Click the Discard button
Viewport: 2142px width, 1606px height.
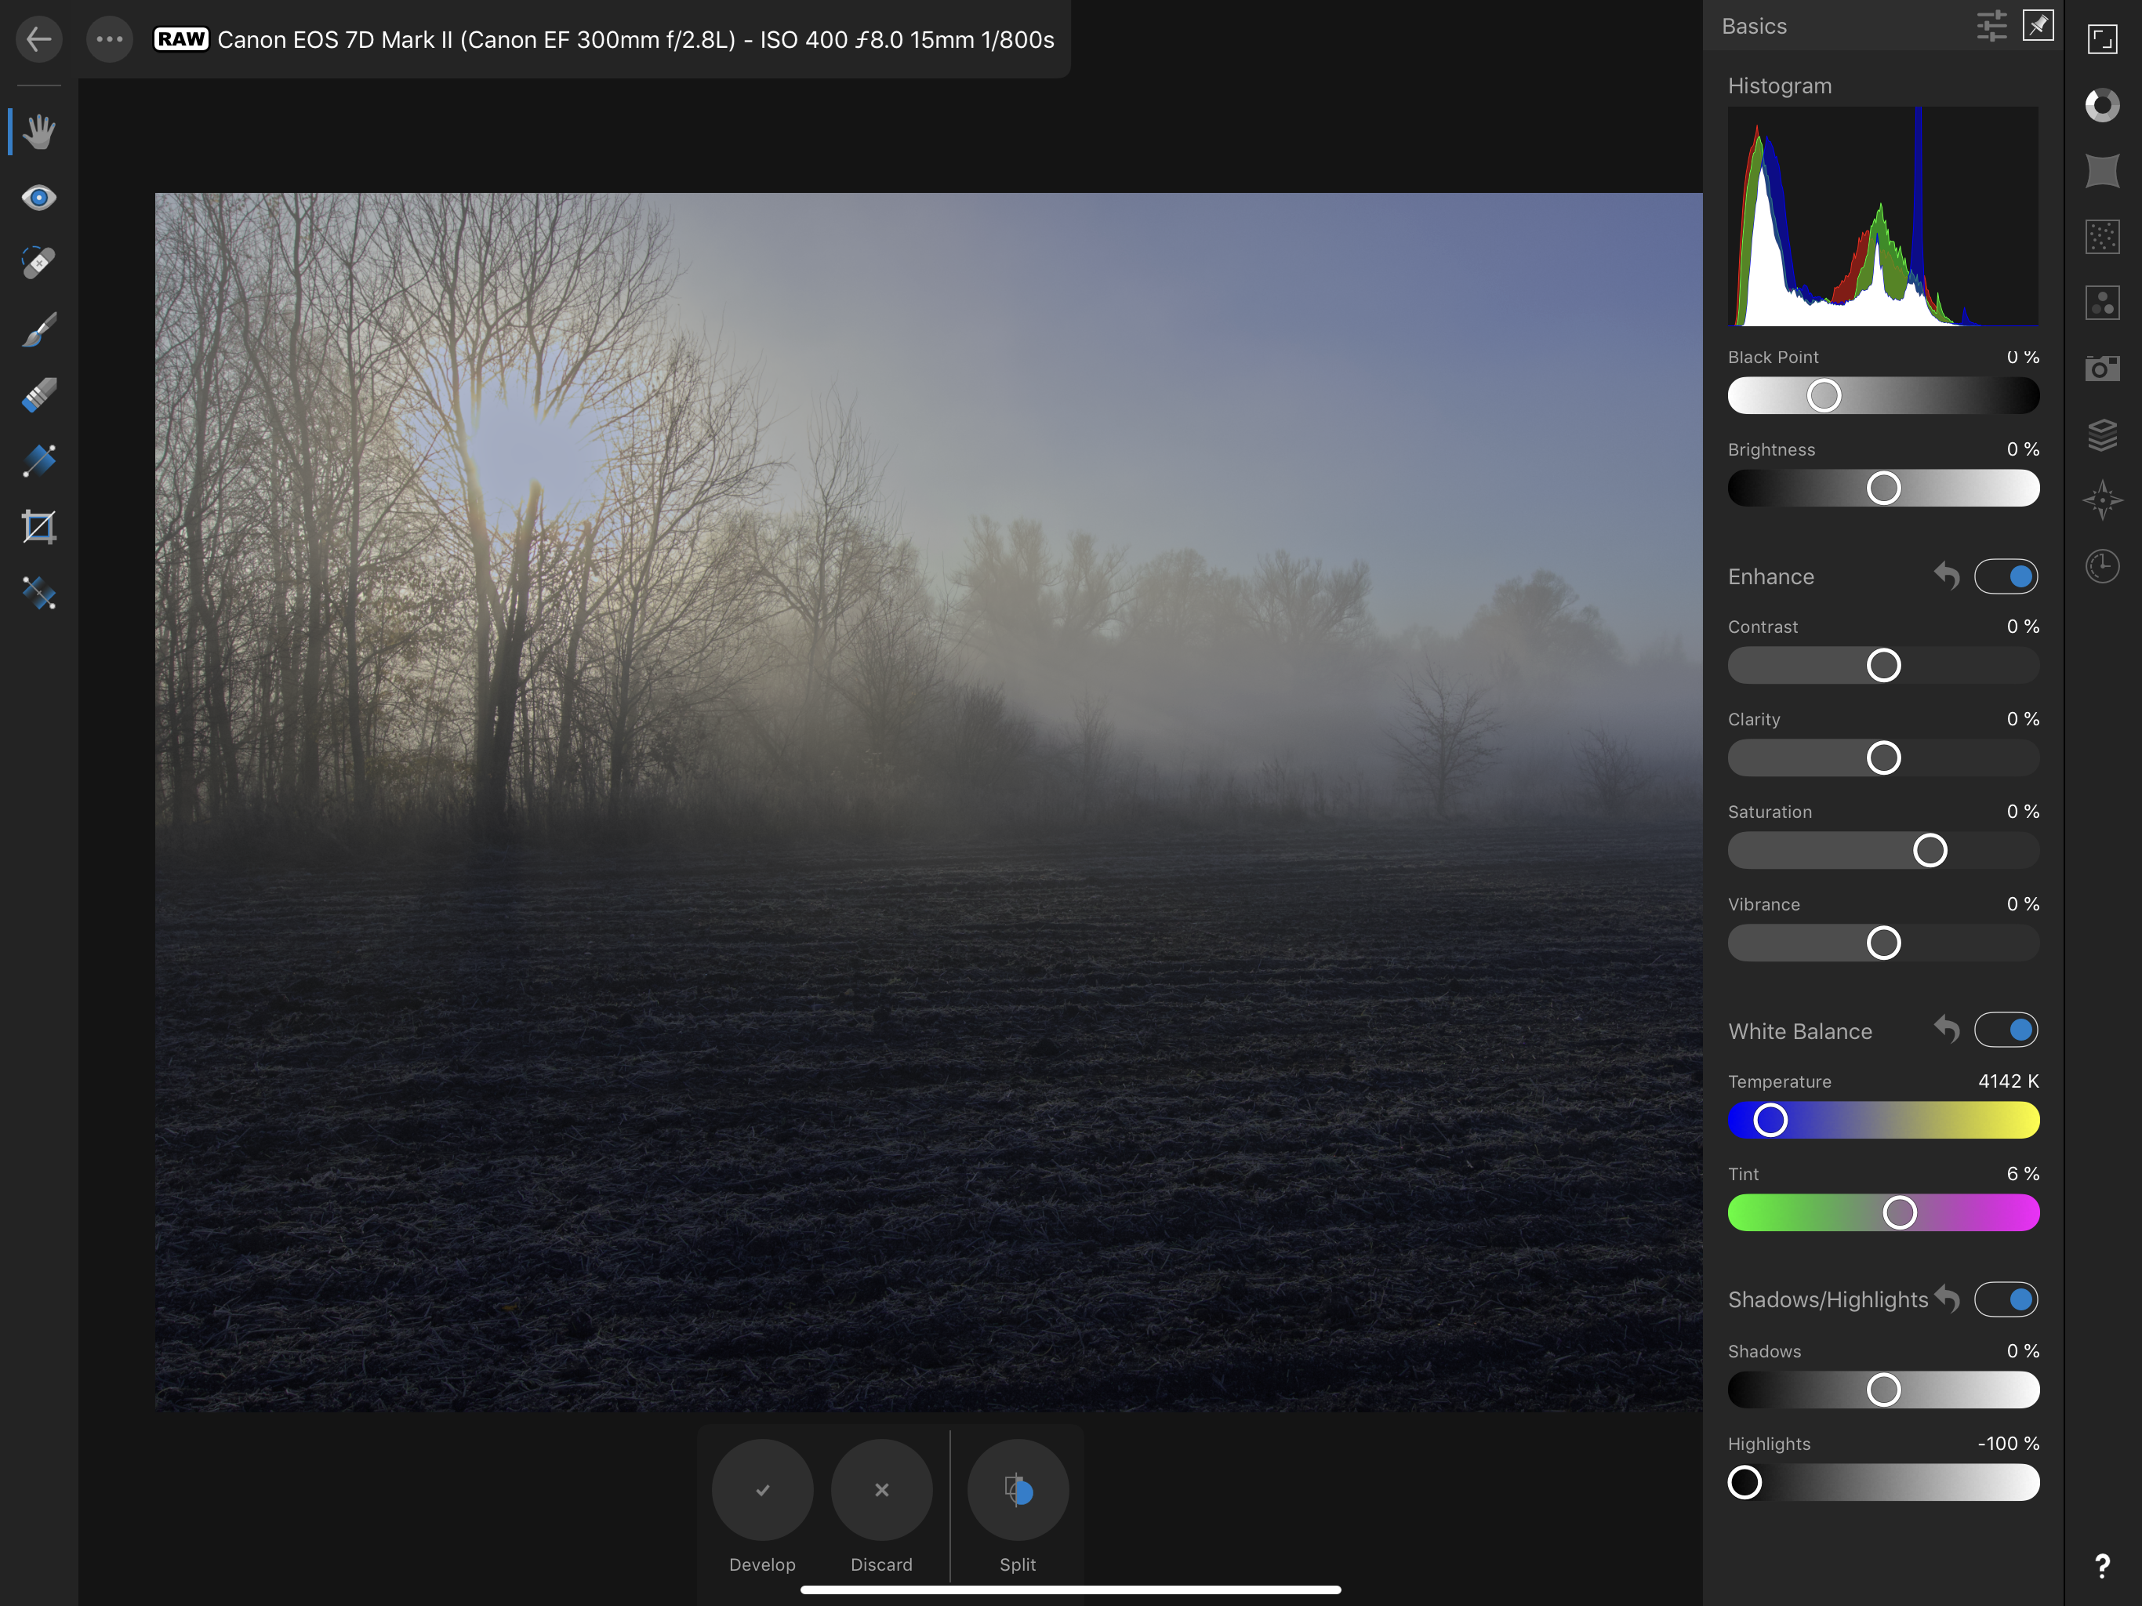click(881, 1490)
